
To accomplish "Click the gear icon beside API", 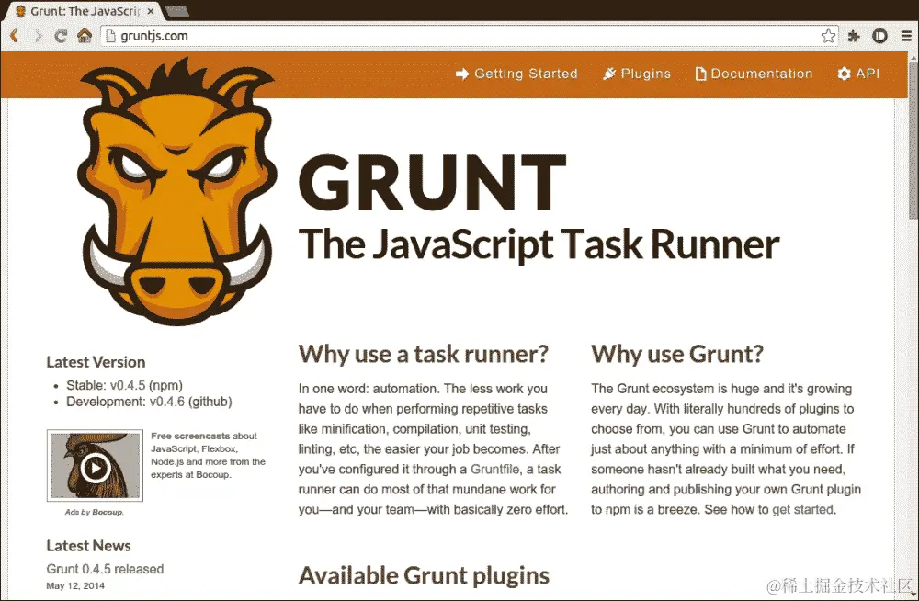I will pos(844,74).
